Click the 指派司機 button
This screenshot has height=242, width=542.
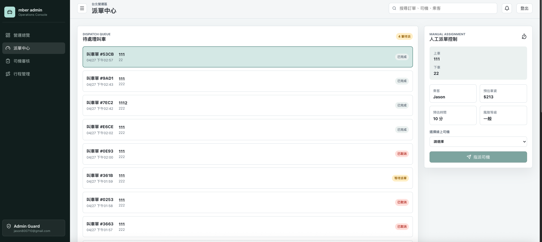(478, 157)
